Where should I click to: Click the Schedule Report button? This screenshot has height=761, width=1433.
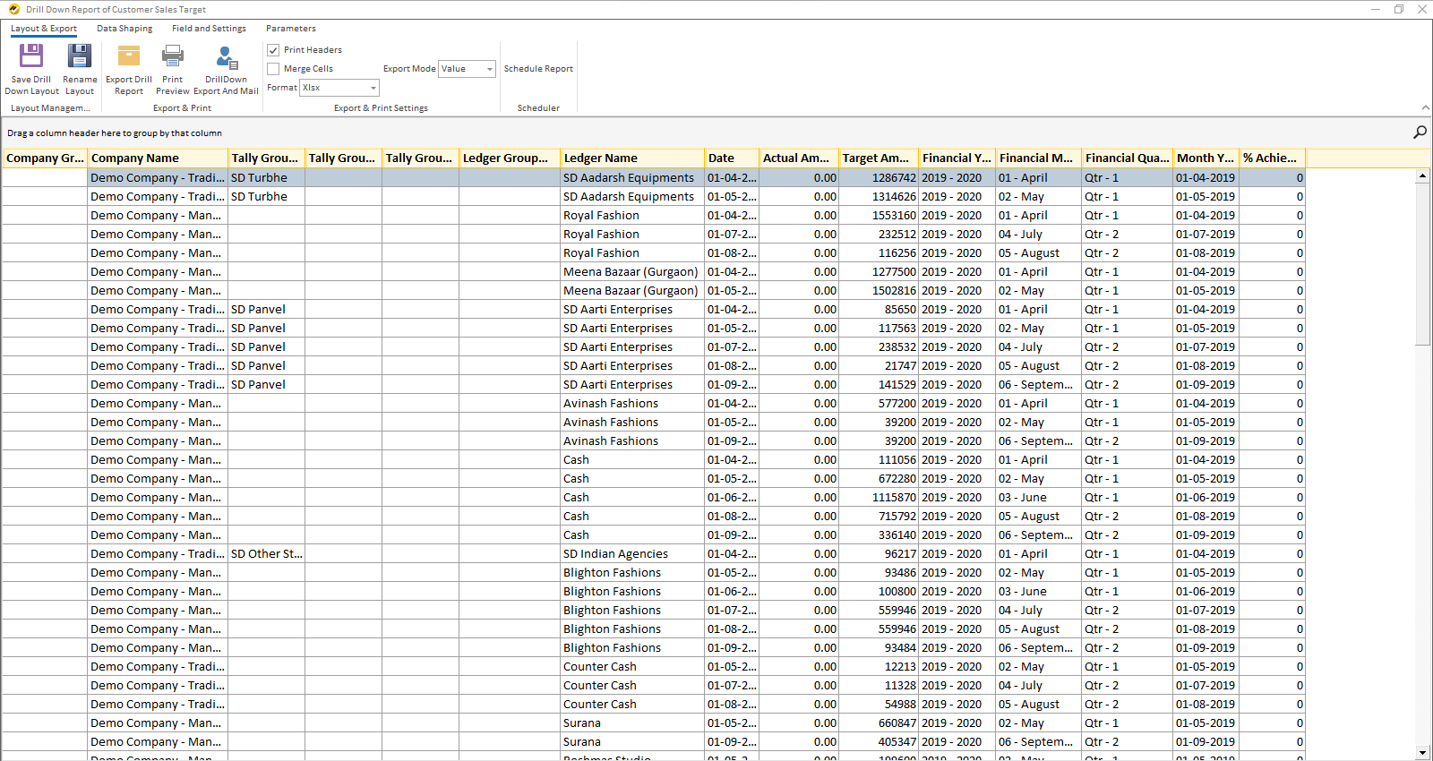pyautogui.click(x=538, y=69)
